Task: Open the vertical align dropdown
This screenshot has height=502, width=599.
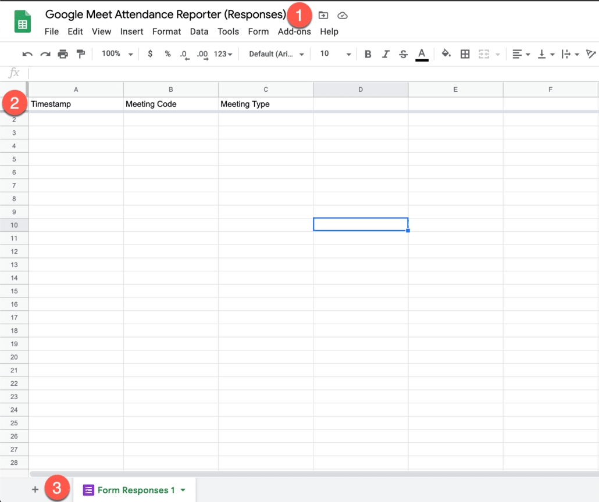Action: click(x=546, y=54)
